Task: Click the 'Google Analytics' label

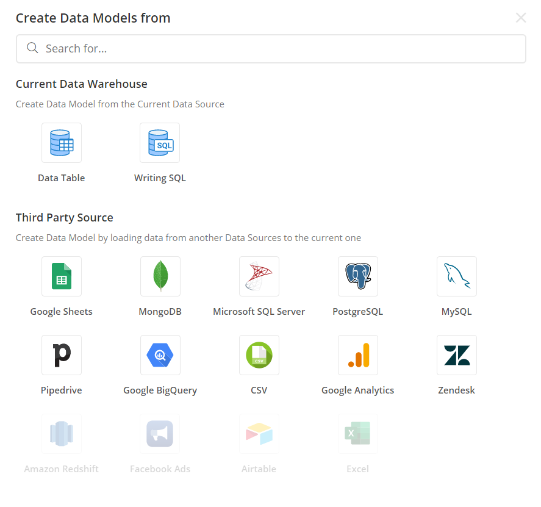Action: pyautogui.click(x=358, y=390)
